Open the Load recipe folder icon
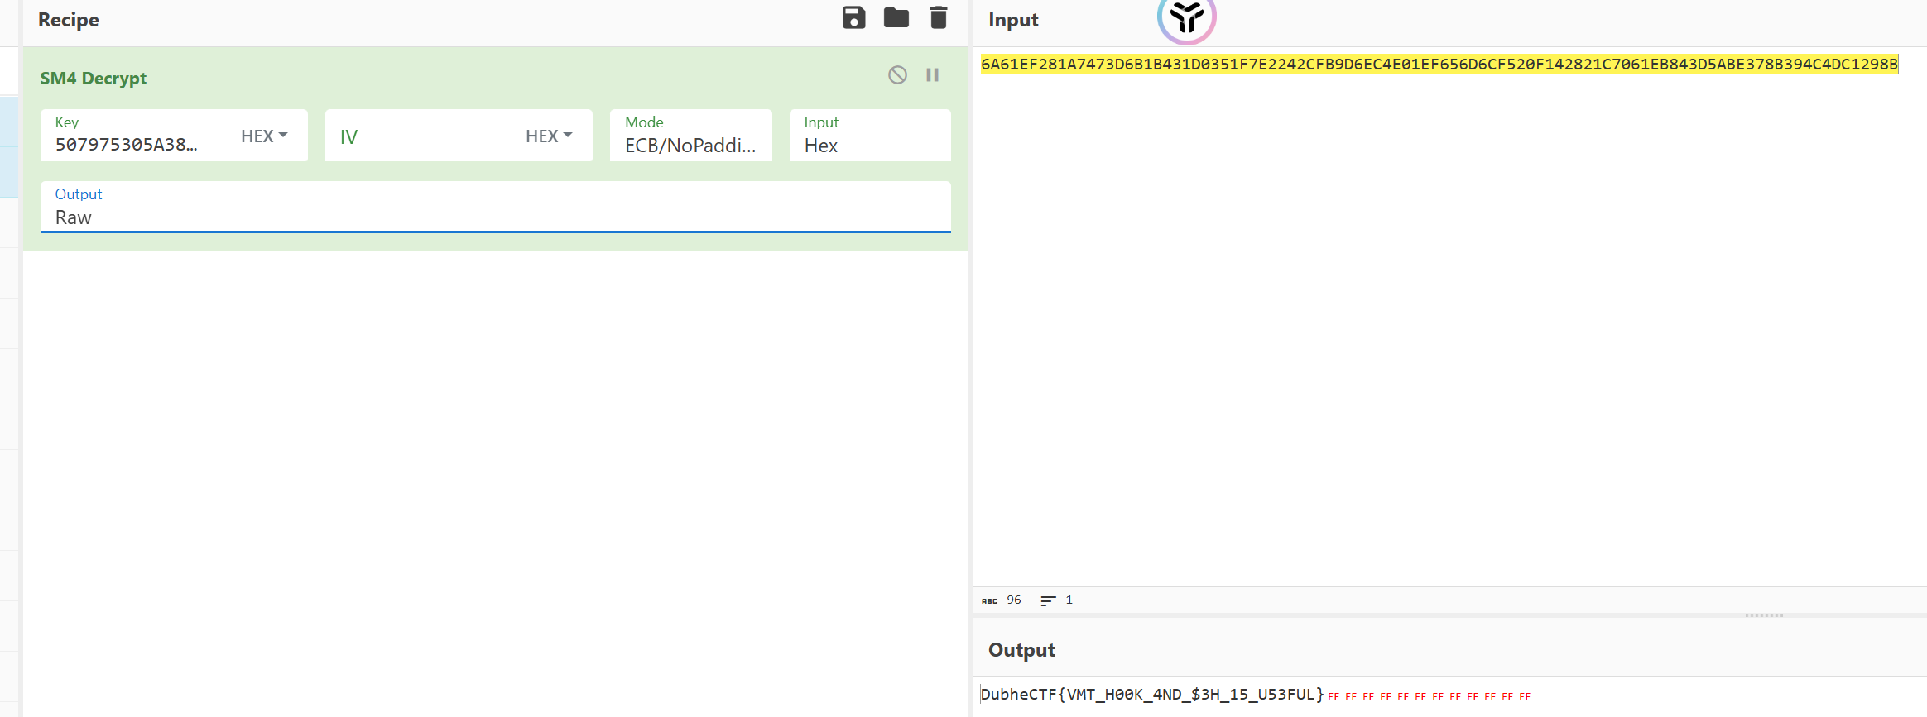Screen dimensions: 1927x717 point(896,18)
